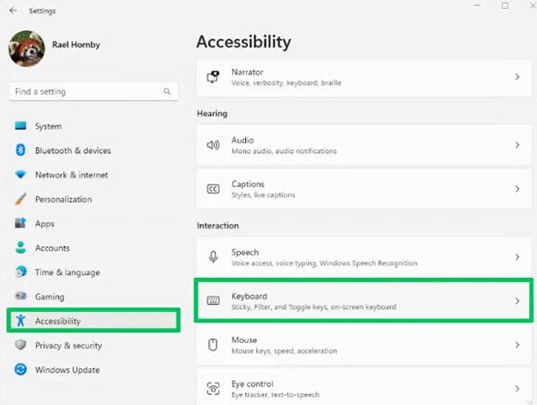This screenshot has height=405, width=537.
Task: Open Privacy & security settings
Action: pyautogui.click(x=68, y=345)
